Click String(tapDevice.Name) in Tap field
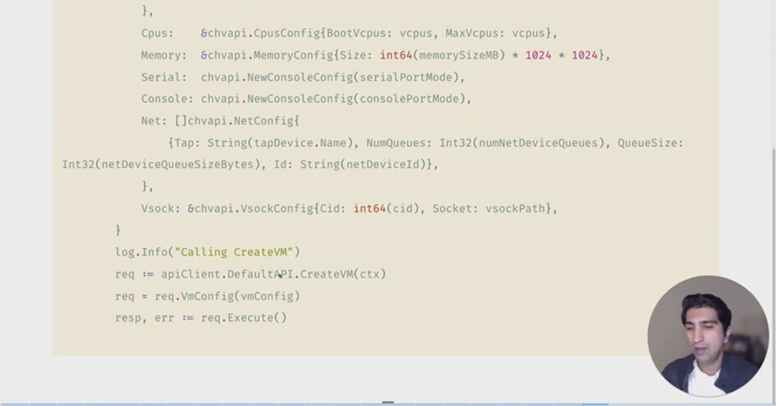The image size is (776, 406). (280, 143)
